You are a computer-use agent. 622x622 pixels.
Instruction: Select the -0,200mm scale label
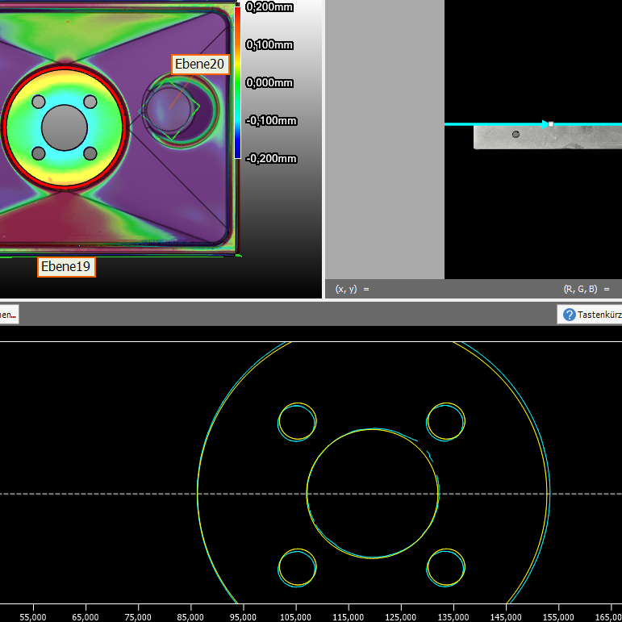point(271,159)
